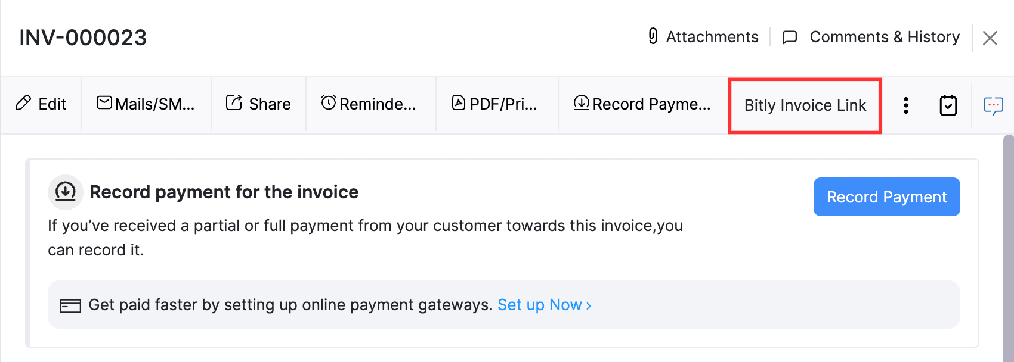Click the Bitly Invoice Link action
The width and height of the screenshot is (1014, 362).
[x=805, y=105]
